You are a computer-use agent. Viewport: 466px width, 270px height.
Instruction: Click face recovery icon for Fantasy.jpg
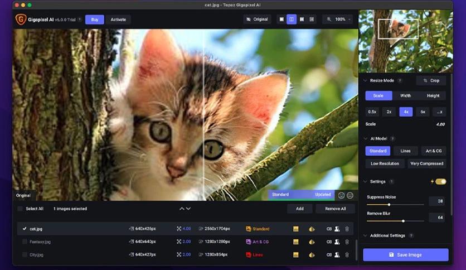coord(337,242)
